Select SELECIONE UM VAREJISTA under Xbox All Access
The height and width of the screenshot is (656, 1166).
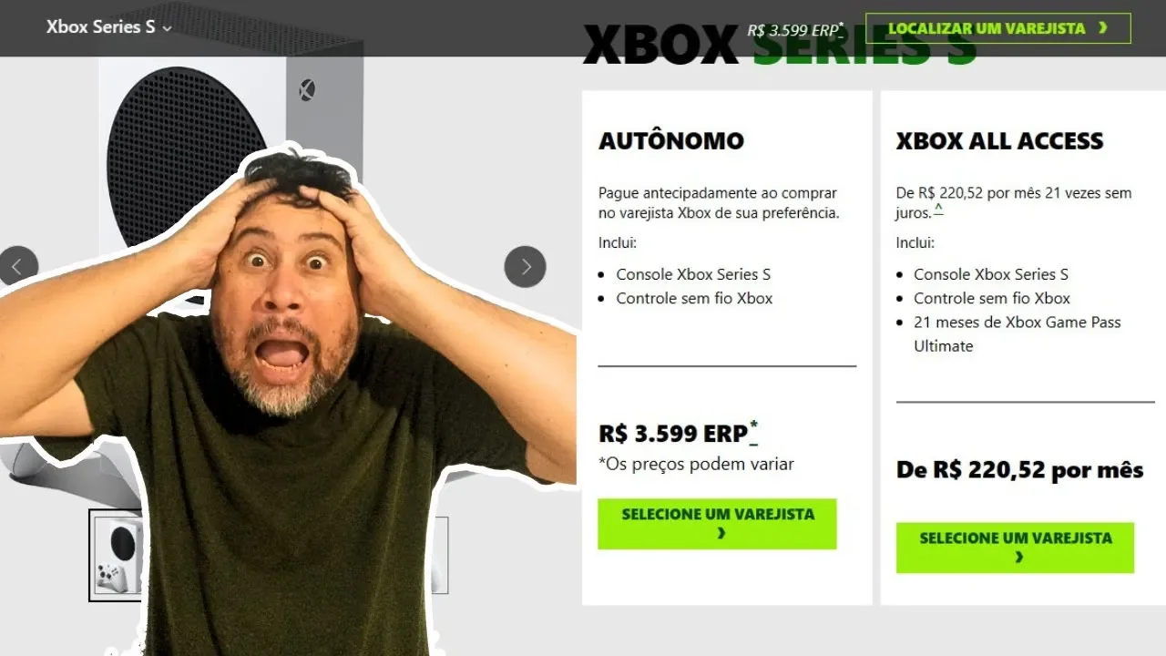pyautogui.click(x=1015, y=548)
